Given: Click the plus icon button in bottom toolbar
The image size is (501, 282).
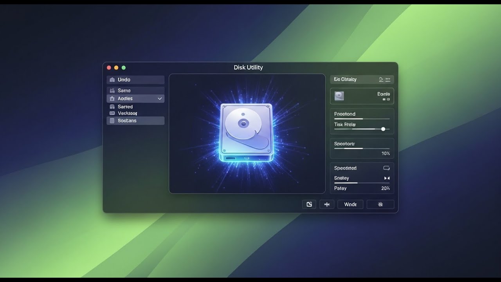Looking at the screenshot, I should 327,204.
